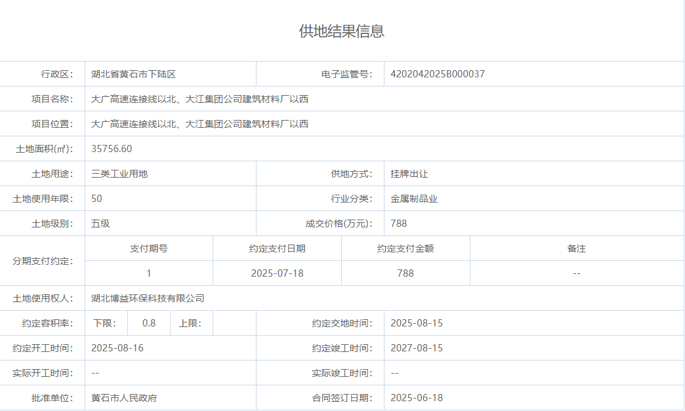Click the 约定竣工时间 field label
Viewport: 685px width, 411px height.
(x=342, y=348)
